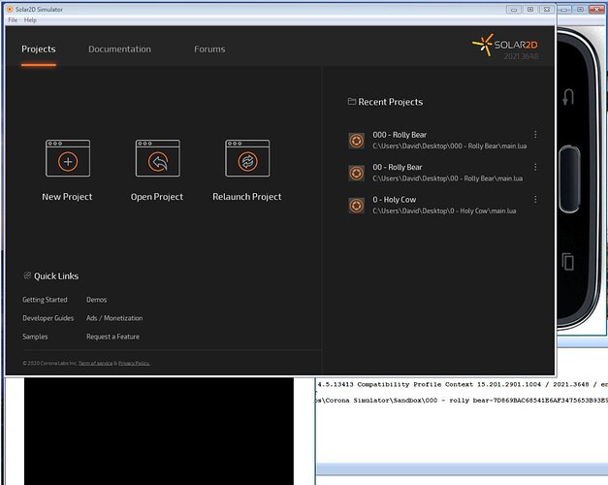Click the home button on the phone skin
The image size is (608, 485).
pyautogui.click(x=569, y=178)
